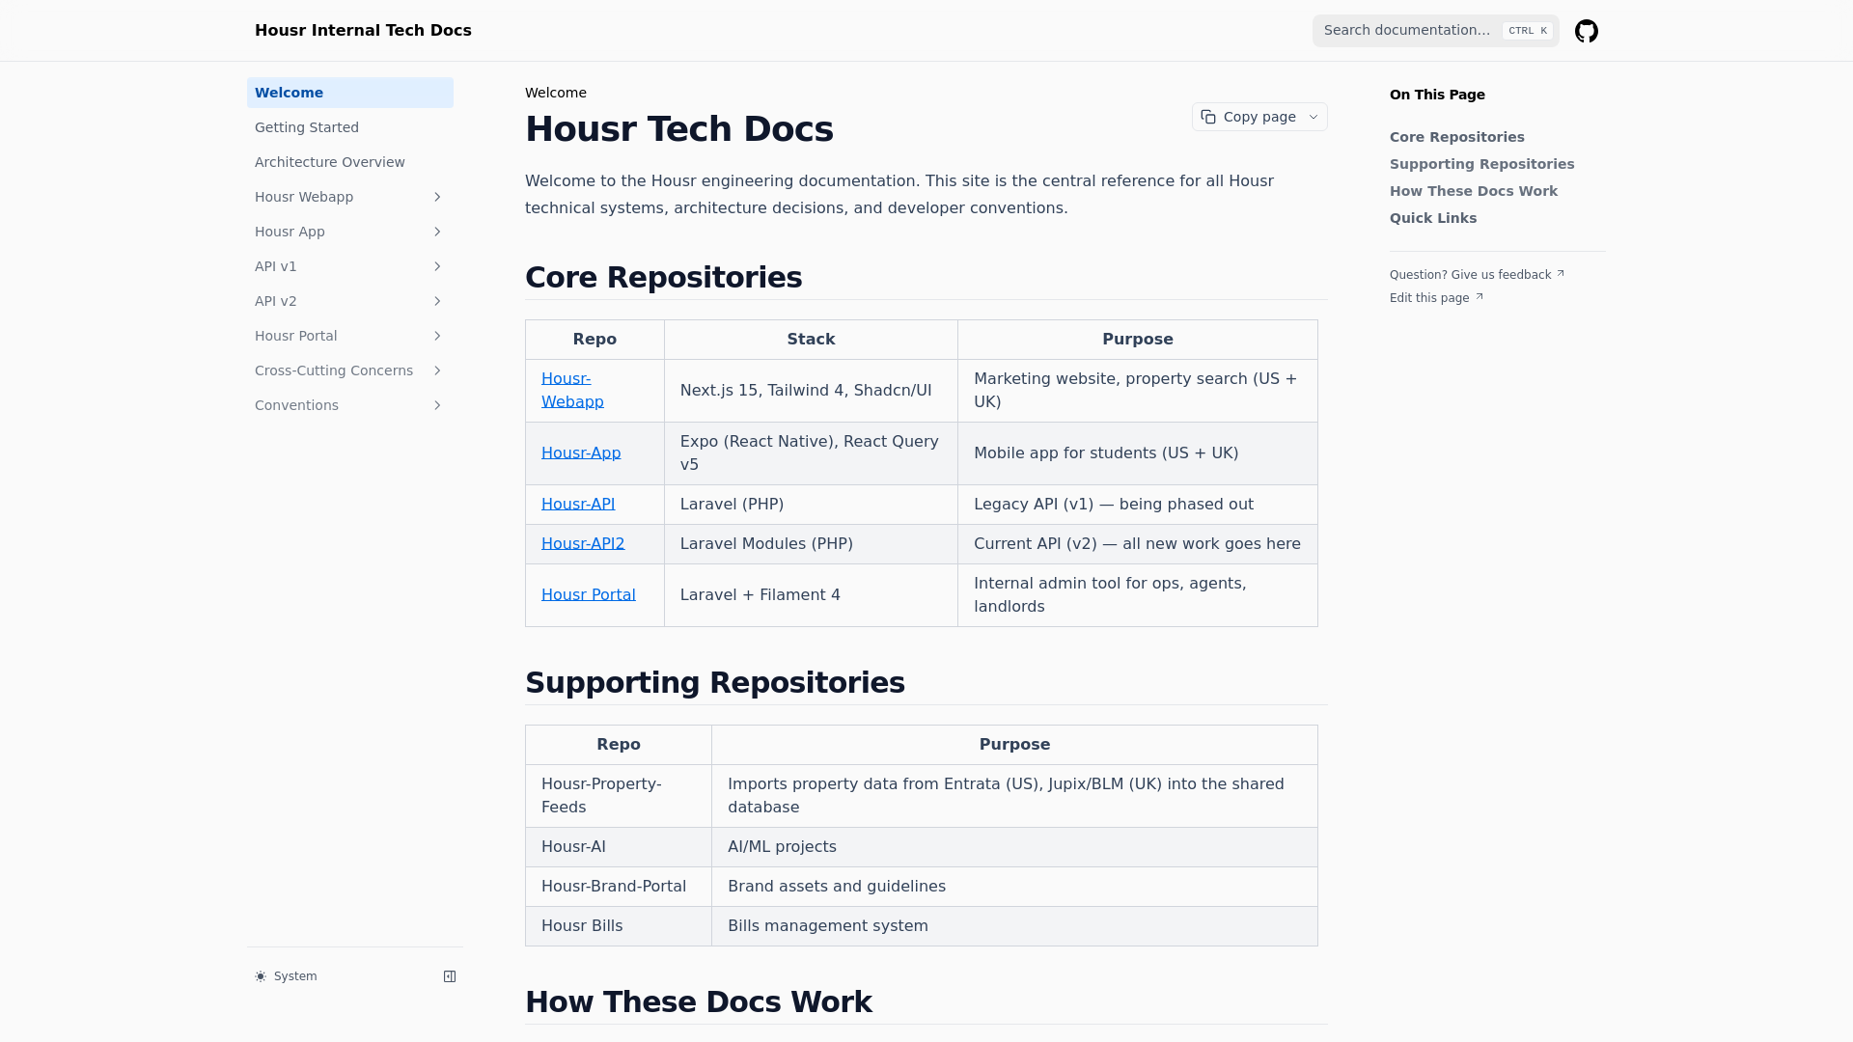1853x1042 pixels.
Task: Open the GitHub repository icon
Action: click(x=1586, y=31)
